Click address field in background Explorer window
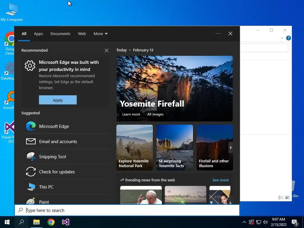304x228 pixels. pyautogui.click(x=264, y=48)
